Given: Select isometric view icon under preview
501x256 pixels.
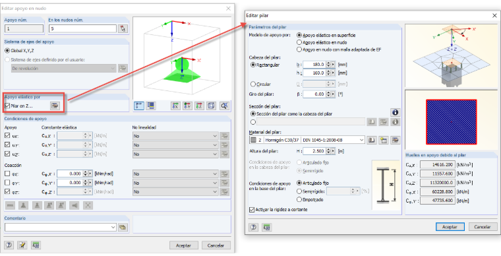Looking at the screenshot, I should [x=211, y=106].
